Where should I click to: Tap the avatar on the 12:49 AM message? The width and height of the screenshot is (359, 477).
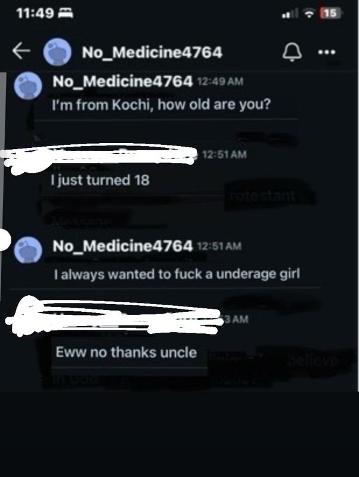click(28, 86)
